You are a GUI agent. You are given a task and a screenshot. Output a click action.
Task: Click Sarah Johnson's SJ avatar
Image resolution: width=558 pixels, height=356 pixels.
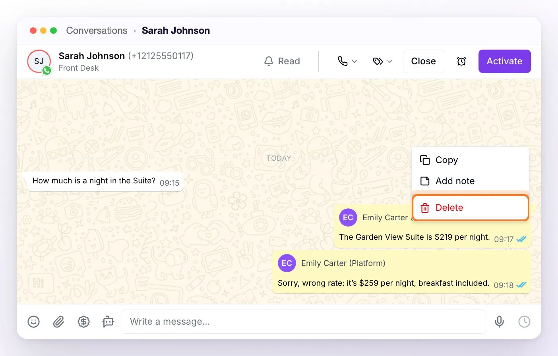[39, 61]
